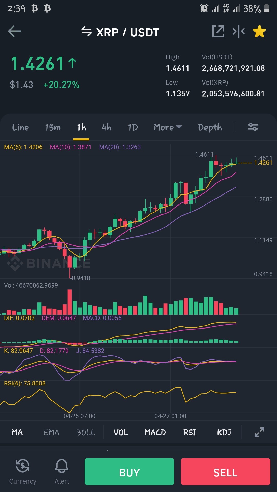Tap the swap pair arrows icon
Screen dimensions: 277x492
pyautogui.click(x=86, y=32)
